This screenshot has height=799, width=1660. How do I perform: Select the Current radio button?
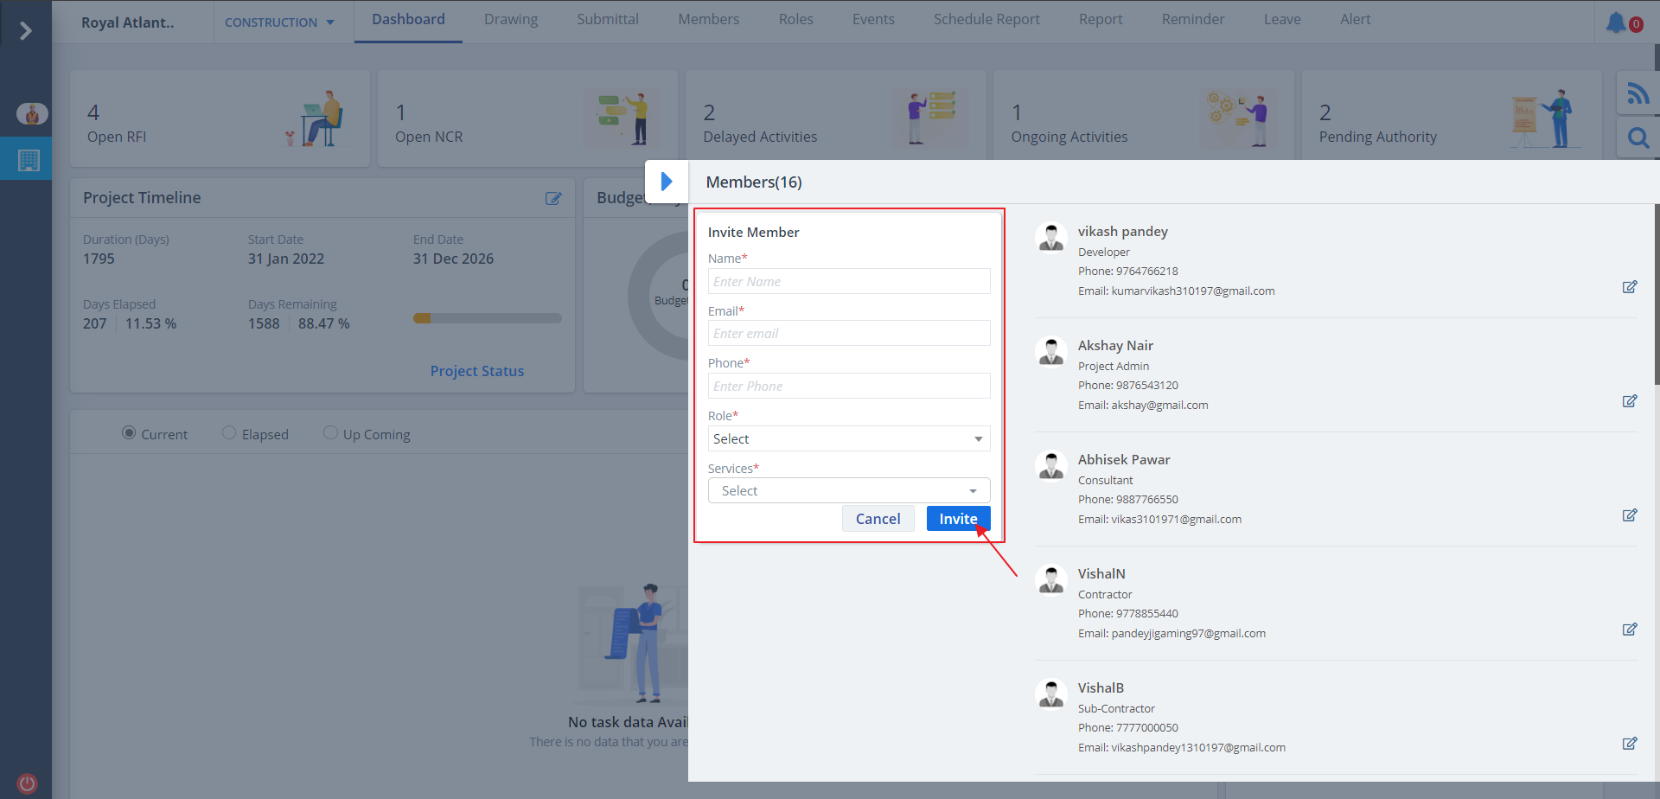(129, 432)
